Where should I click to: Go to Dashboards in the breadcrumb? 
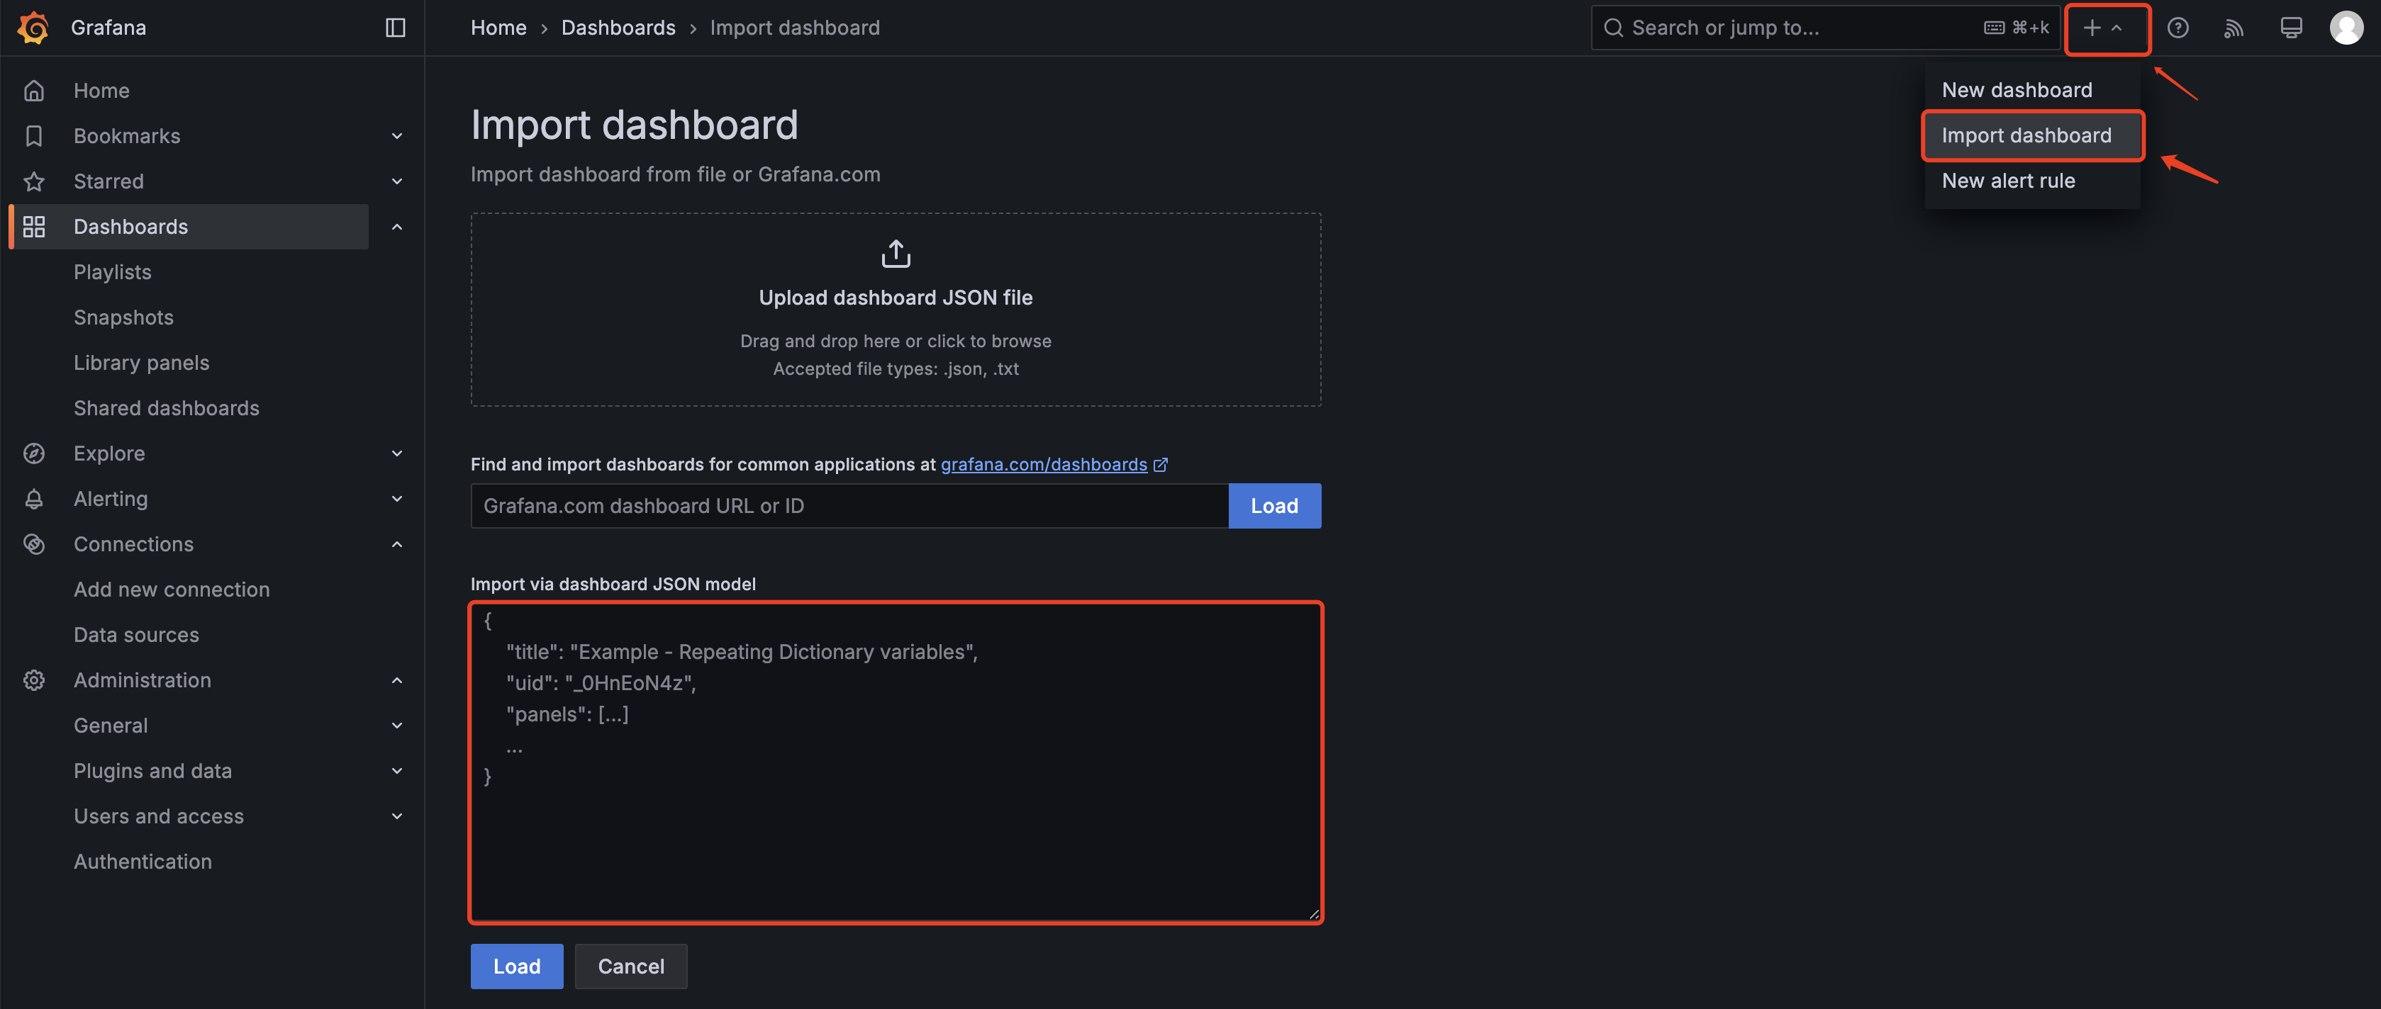tap(618, 28)
